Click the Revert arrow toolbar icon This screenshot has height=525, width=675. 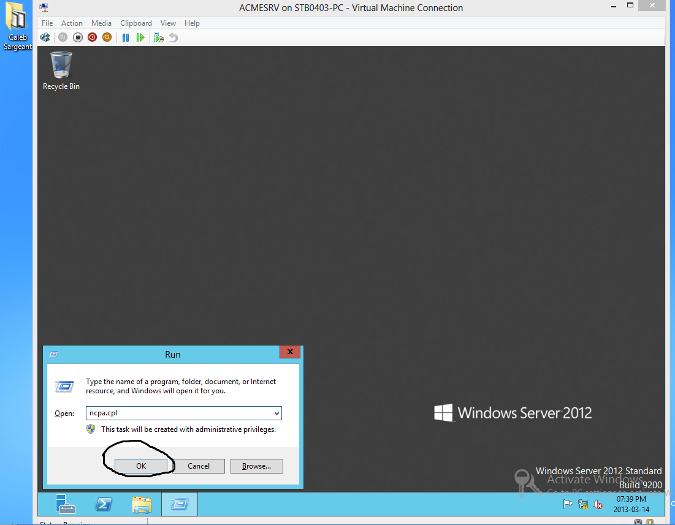pyautogui.click(x=173, y=37)
